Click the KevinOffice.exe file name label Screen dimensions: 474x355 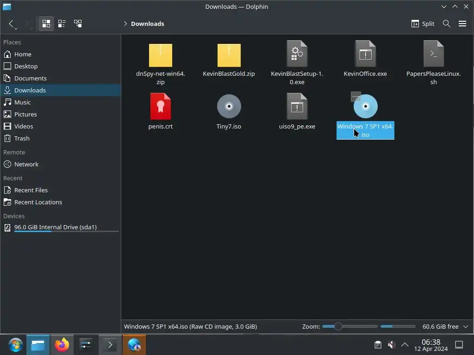click(365, 73)
